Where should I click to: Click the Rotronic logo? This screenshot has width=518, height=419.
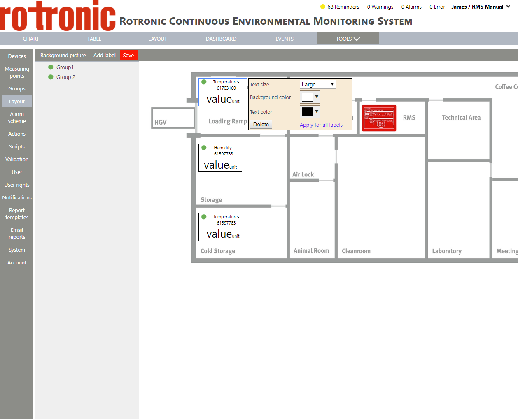(58, 16)
